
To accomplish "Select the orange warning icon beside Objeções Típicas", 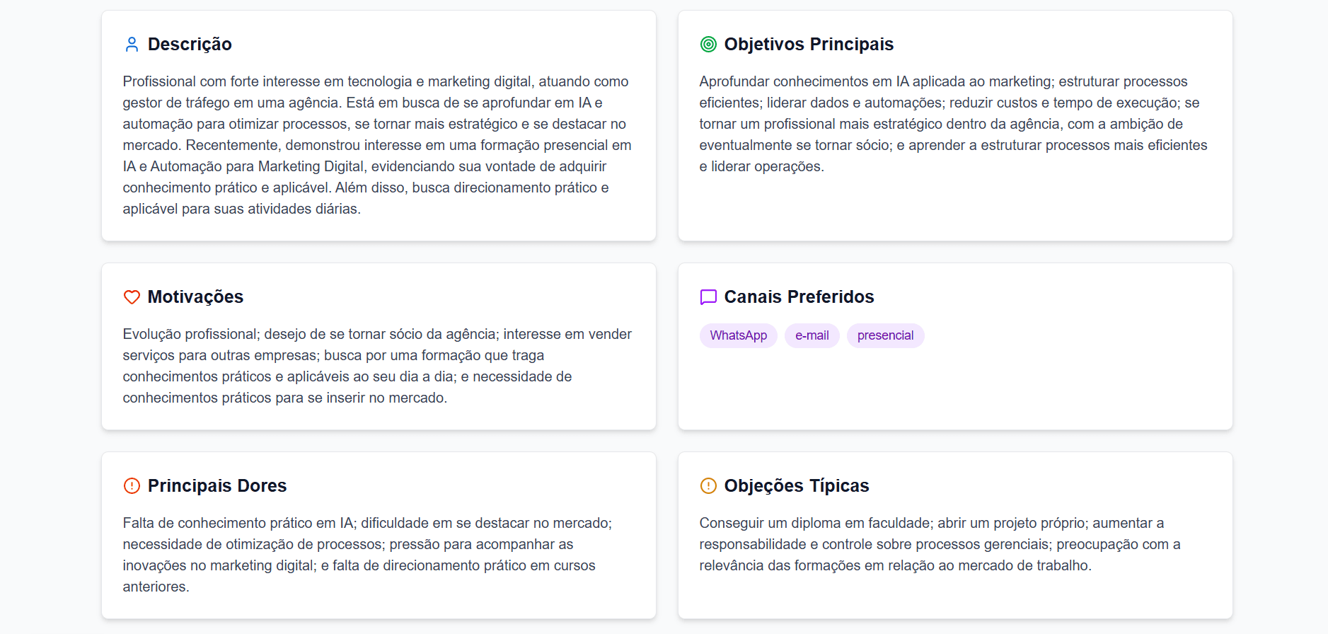I will coord(708,486).
